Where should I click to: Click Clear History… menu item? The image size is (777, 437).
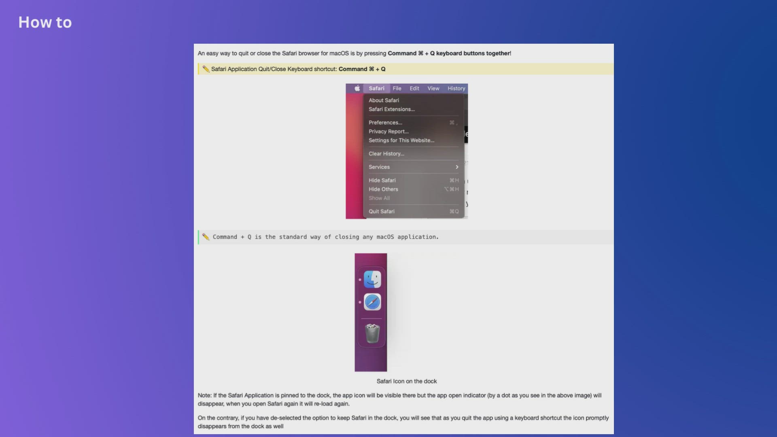click(x=386, y=154)
